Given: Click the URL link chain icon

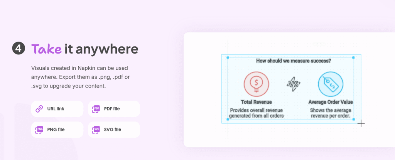Looking at the screenshot, I should click(x=39, y=109).
